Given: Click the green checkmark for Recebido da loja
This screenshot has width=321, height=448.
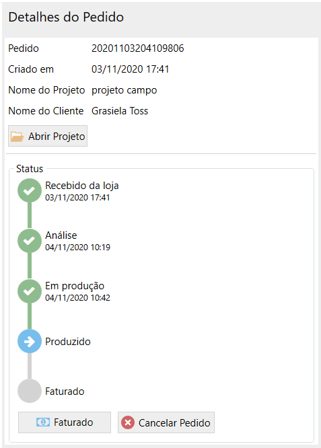Looking at the screenshot, I should tap(30, 190).
